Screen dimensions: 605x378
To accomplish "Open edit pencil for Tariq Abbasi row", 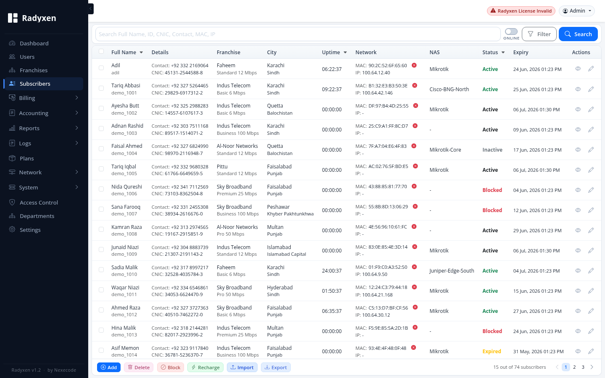I will click(591, 89).
